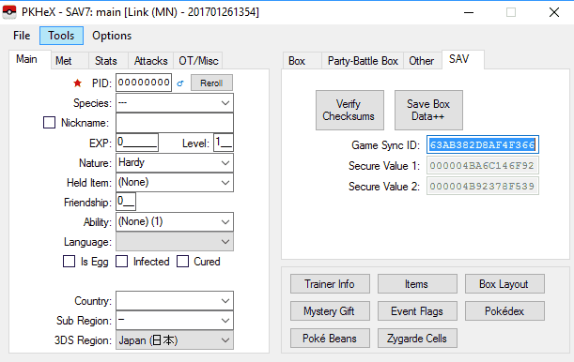This screenshot has width=574, height=362.
Task: Tick the Cured checkbox
Action: pyautogui.click(x=182, y=262)
